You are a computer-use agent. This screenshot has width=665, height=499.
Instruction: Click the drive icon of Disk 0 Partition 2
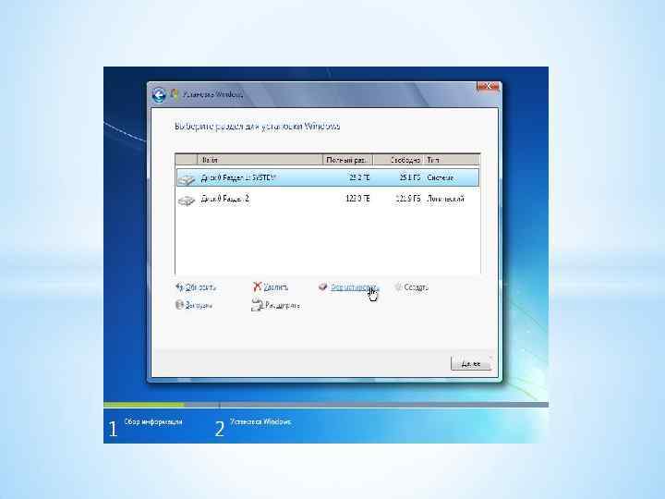click(187, 200)
